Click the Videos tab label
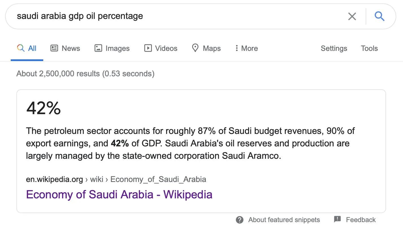The image size is (403, 230). click(166, 48)
